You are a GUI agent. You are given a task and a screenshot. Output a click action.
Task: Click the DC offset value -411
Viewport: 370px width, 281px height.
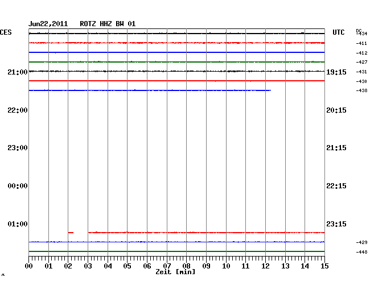pyautogui.click(x=361, y=43)
